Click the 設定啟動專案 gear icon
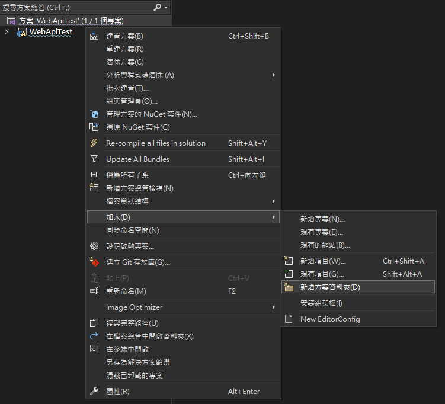Image resolution: width=445 pixels, height=404 pixels. (x=94, y=246)
